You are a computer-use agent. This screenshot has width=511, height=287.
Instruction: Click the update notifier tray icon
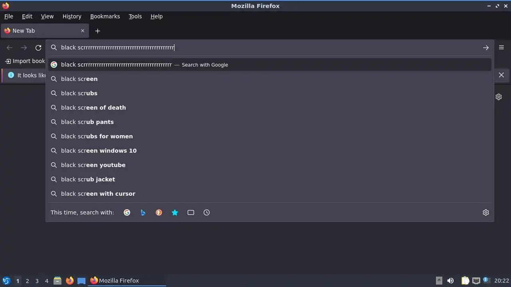point(486,281)
